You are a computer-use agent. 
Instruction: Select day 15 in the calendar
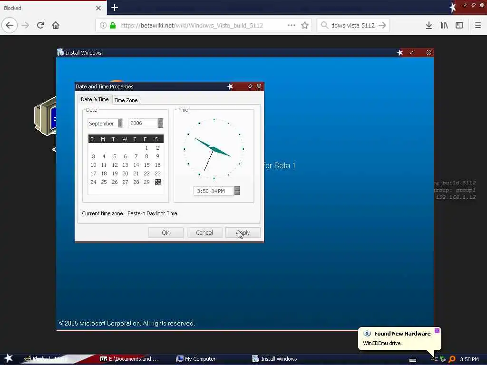click(x=146, y=165)
